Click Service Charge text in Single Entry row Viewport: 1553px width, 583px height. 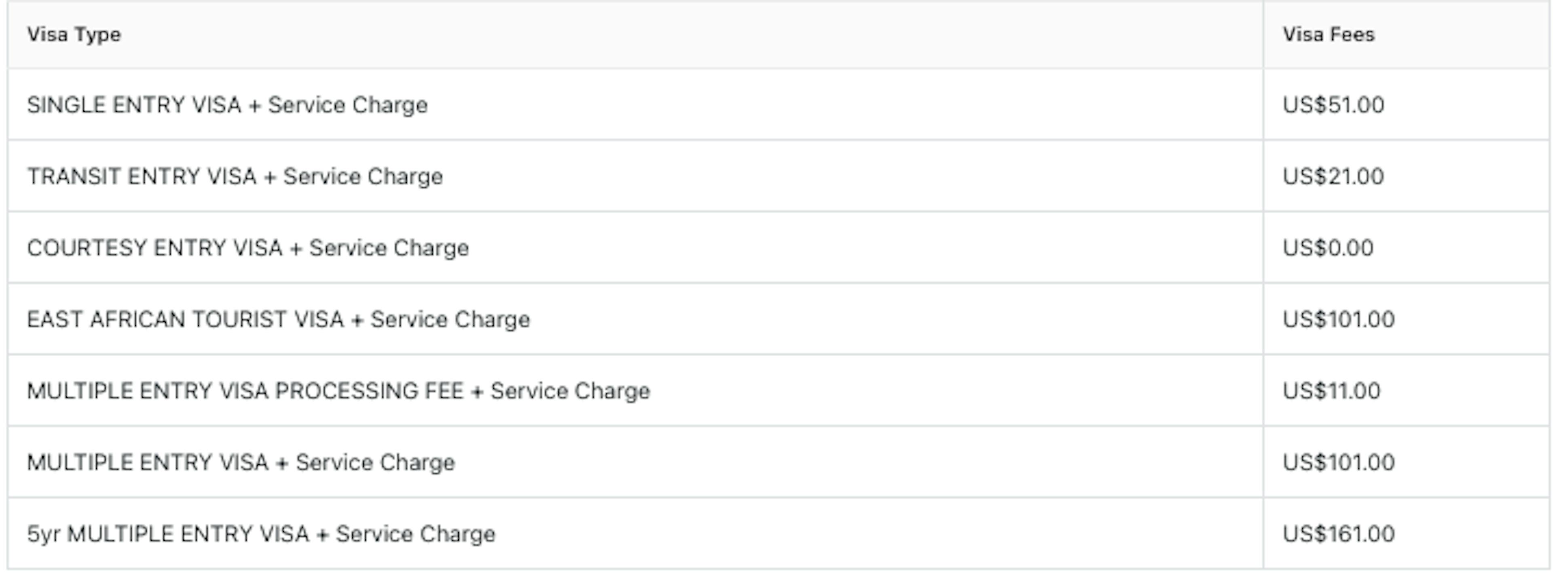(x=348, y=105)
